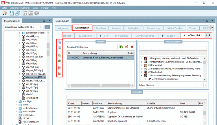Screen dimensions: 217x125
Task: Switch to the Ansichten tab
Action: point(101,28)
